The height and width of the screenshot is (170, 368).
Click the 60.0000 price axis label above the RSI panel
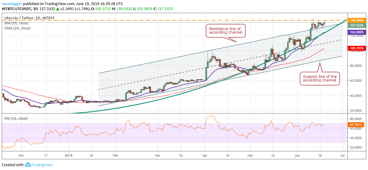coord(356,81)
